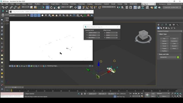Image resolution: width=183 pixels, height=103 pixels.
Task: Open the Mirror tool icon
Action: (118, 7)
